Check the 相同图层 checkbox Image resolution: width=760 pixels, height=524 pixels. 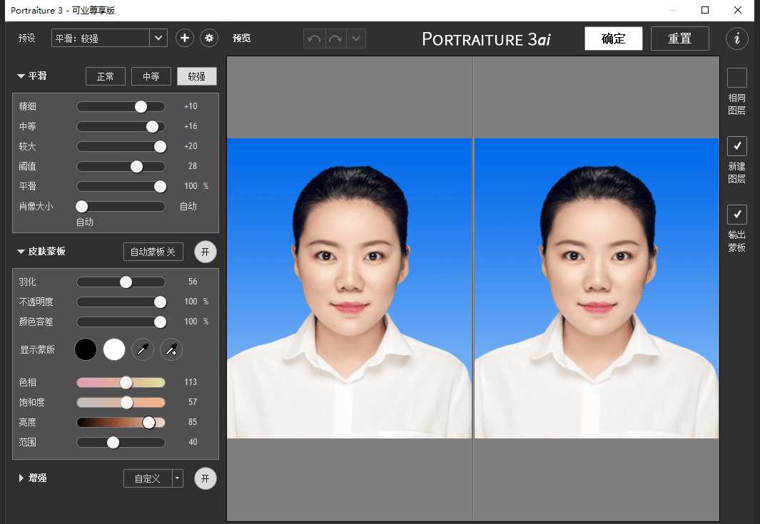pyautogui.click(x=737, y=78)
